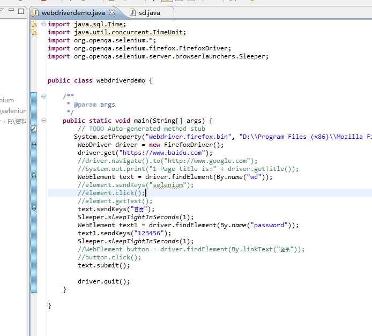The image size is (372, 336).
Task: Click the commented '//element.getText();' line
Action: pyautogui.click(x=115, y=201)
